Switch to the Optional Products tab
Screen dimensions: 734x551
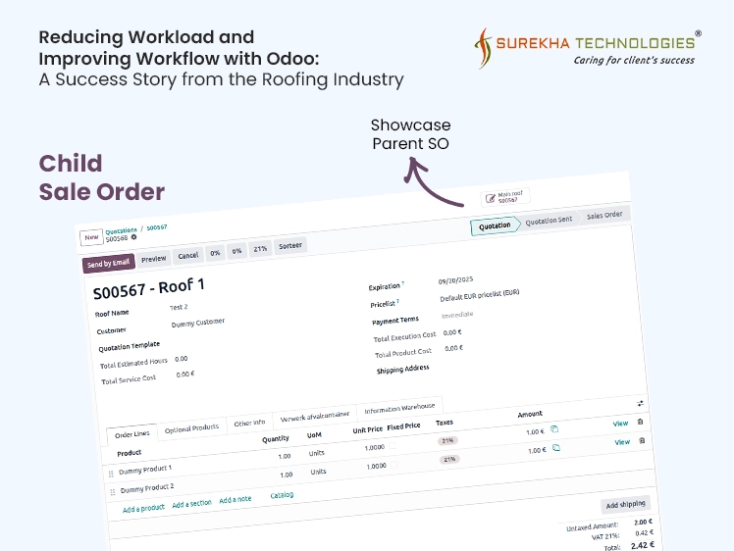191,427
